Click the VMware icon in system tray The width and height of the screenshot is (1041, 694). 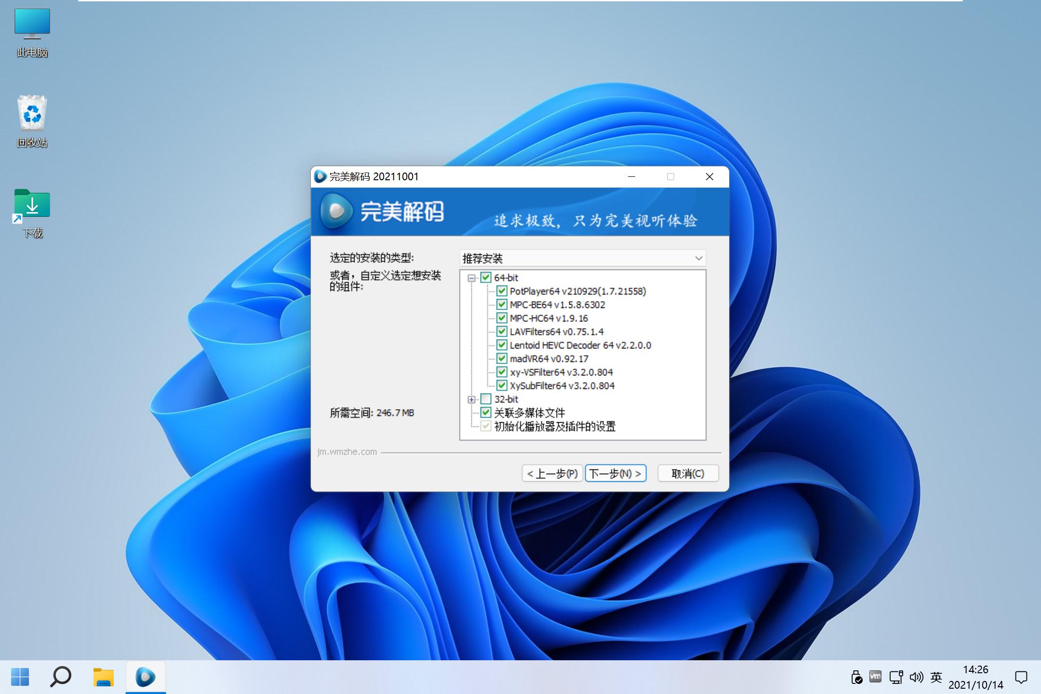coord(875,677)
